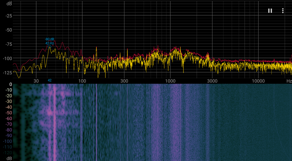The width and height of the screenshot is (292, 161).
Task: Click the '100' frequency axis label
Action: [x=82, y=81]
